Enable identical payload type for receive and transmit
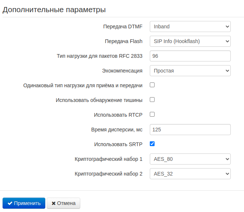The width and height of the screenshot is (244, 212). click(x=152, y=85)
